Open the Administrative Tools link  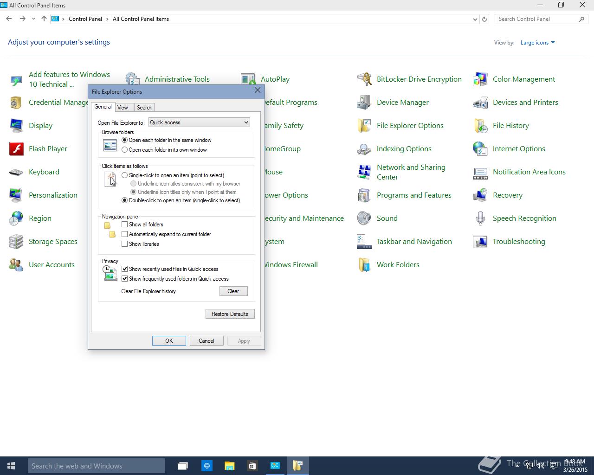click(177, 79)
